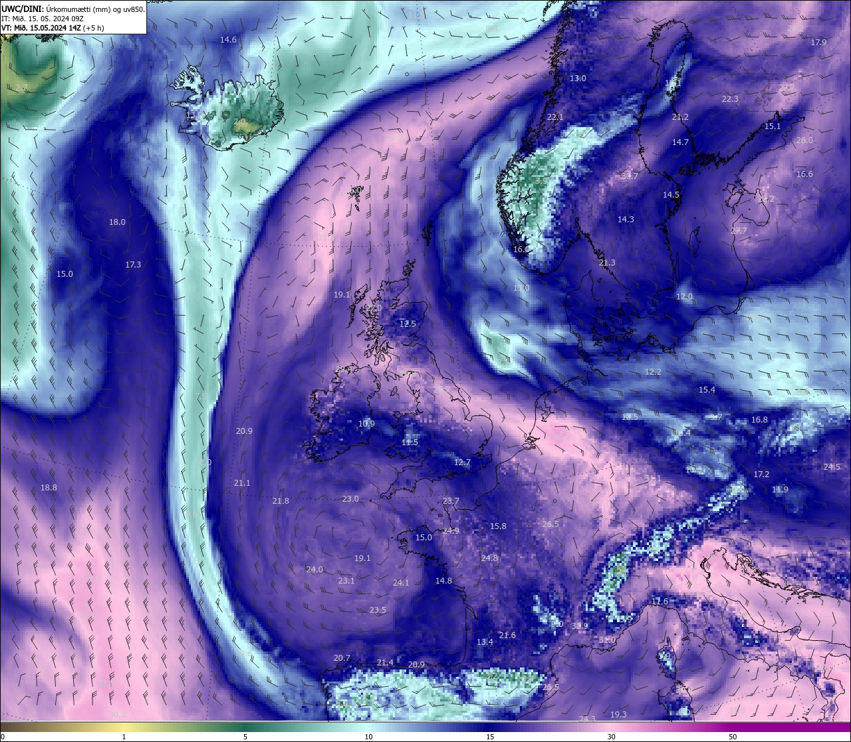Click the 26.5 map value
Screen dimensions: 851x742
(550, 524)
